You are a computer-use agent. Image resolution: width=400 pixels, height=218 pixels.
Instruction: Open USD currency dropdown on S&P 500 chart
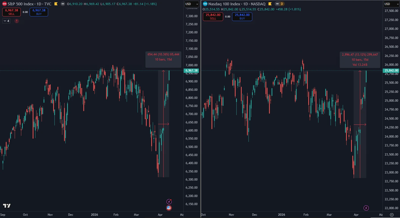(192, 4)
